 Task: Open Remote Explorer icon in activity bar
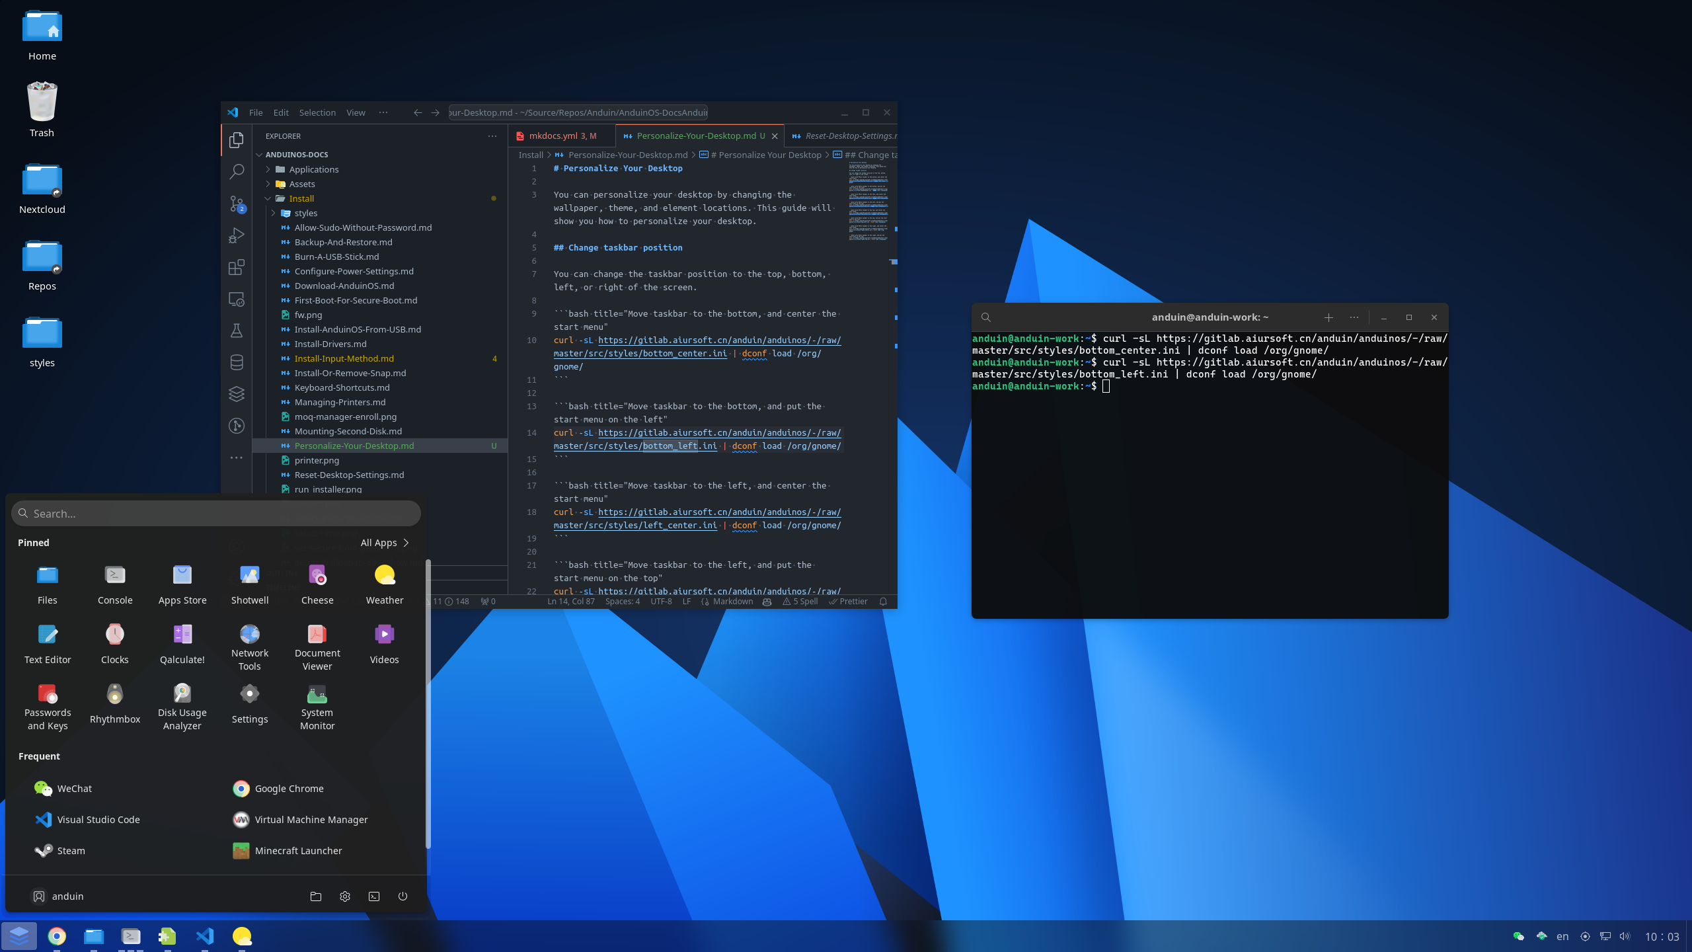pyautogui.click(x=236, y=299)
